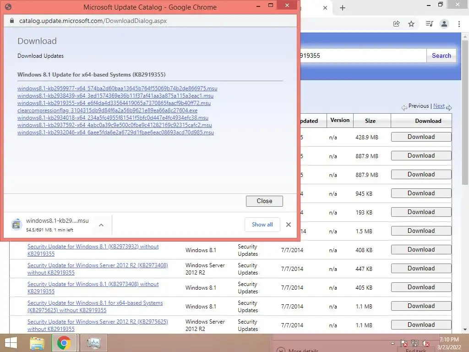469x352 pixels.
Task: Open the Windows Start button
Action: [x=11, y=343]
